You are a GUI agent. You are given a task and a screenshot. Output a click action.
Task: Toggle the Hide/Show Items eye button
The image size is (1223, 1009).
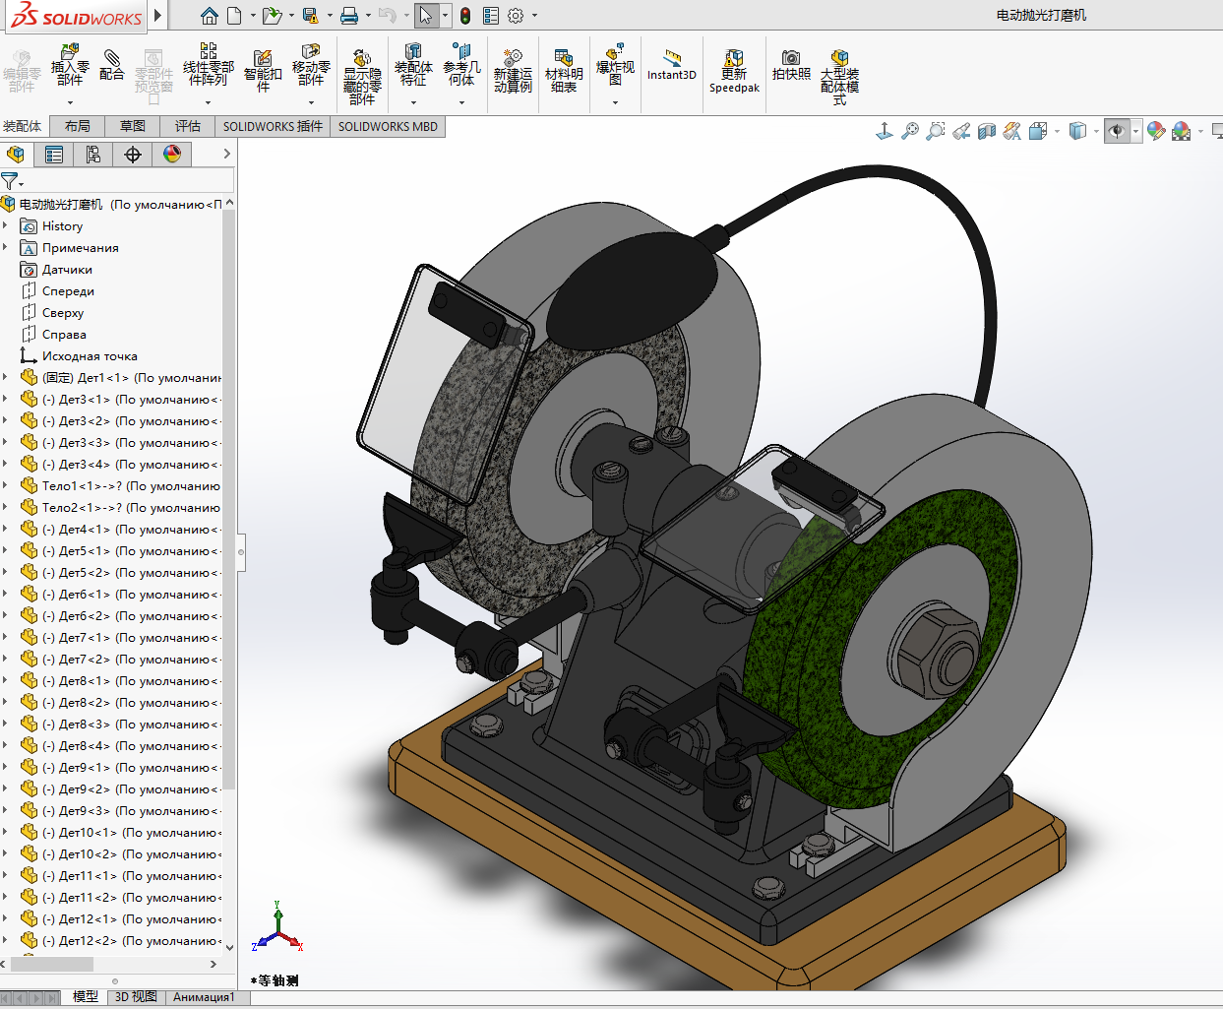click(1116, 131)
